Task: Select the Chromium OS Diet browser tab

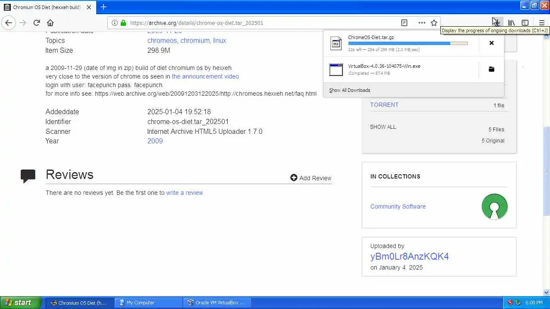Action: (47, 7)
